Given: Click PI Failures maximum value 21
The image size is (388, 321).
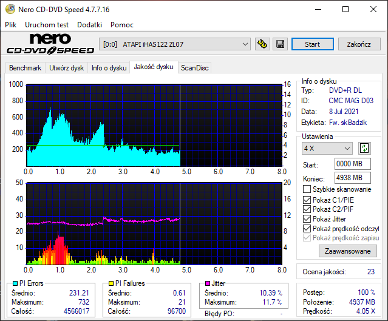Looking at the screenshot, I should pyautogui.click(x=182, y=302).
